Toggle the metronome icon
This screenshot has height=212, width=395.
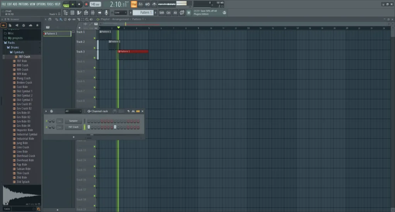(154, 4)
